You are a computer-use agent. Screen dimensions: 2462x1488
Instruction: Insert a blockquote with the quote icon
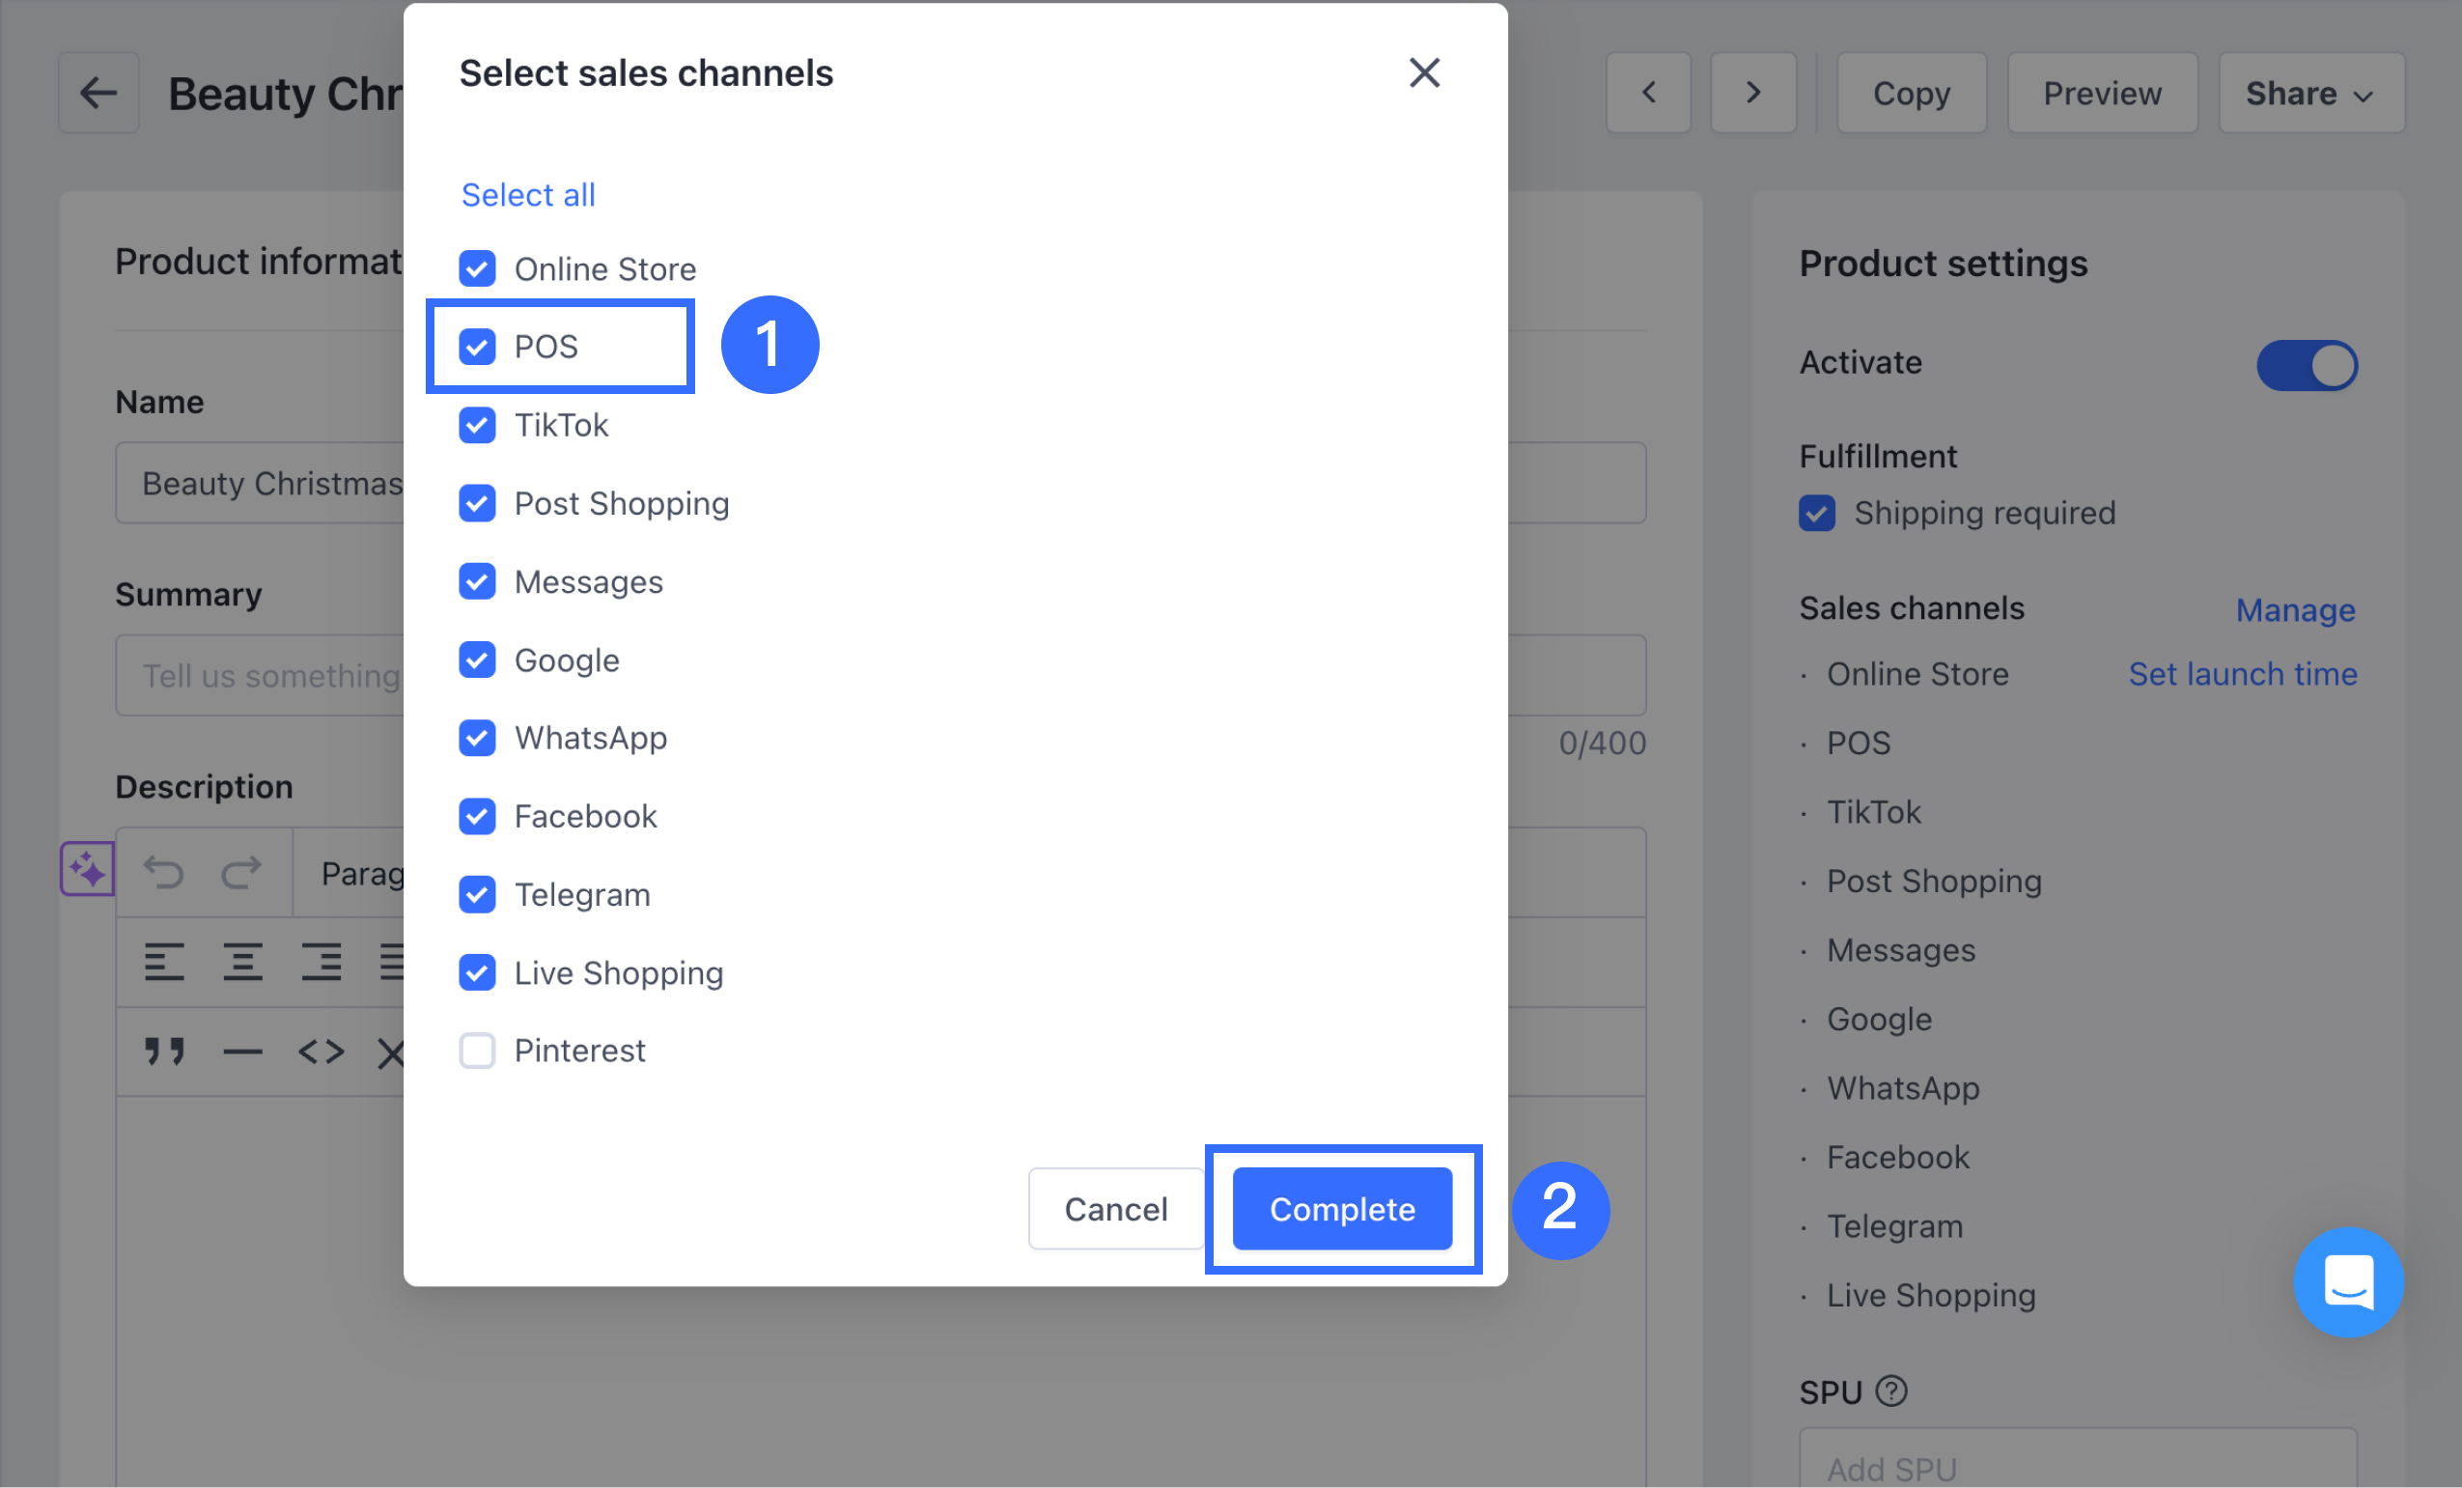tap(164, 1052)
